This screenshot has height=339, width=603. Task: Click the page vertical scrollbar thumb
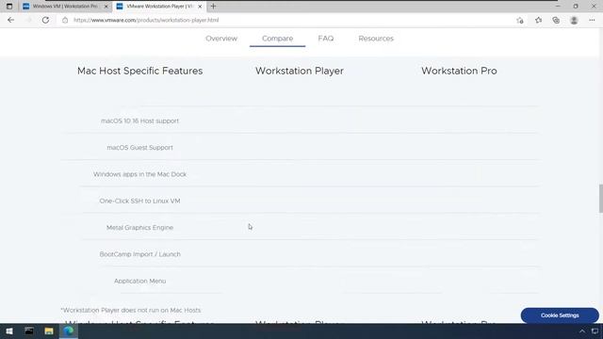(x=600, y=198)
